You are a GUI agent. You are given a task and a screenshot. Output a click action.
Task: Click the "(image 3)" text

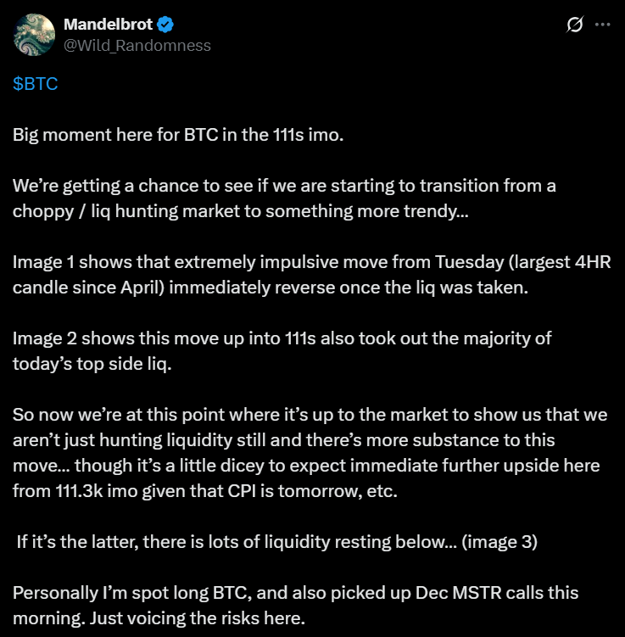(499, 541)
